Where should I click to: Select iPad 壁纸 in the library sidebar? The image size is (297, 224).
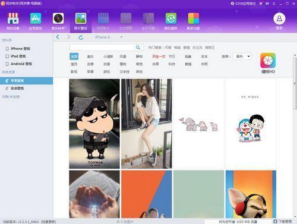(x=18, y=56)
